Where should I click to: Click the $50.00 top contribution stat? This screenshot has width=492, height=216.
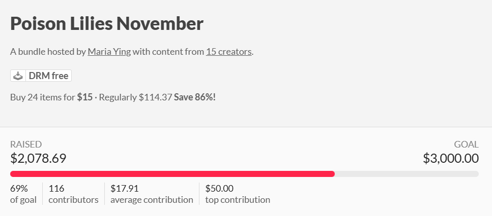(x=237, y=194)
